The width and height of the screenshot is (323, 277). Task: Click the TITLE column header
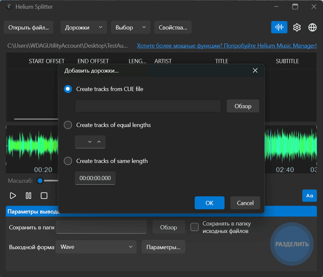222,61
